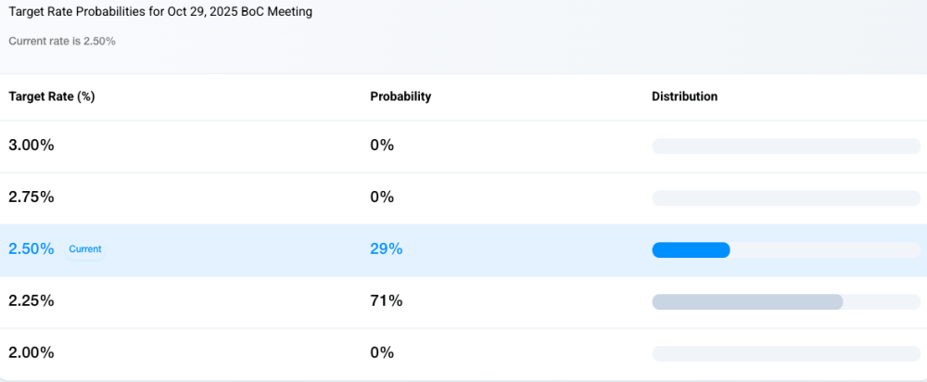Click the empty distribution bar for 3.00%
Screen dimensions: 927x382
786,146
